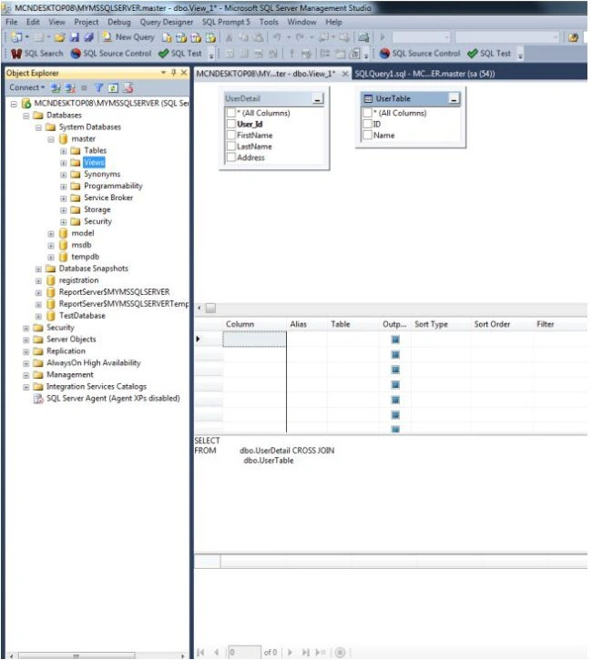Expand the TestDatabase node

click(x=38, y=316)
